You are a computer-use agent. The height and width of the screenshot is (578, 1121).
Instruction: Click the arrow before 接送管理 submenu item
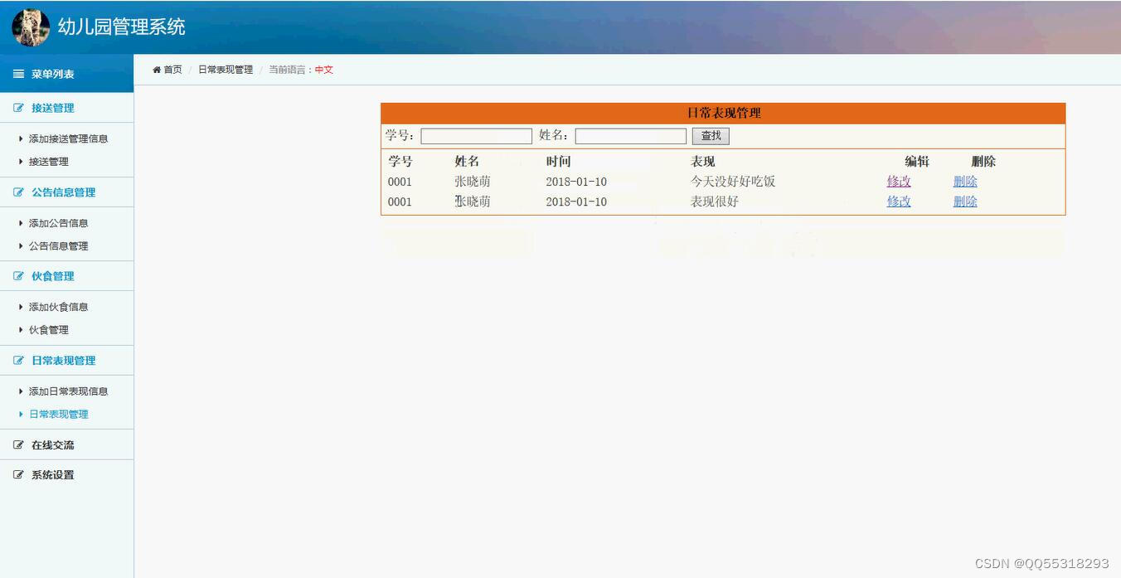click(21, 162)
